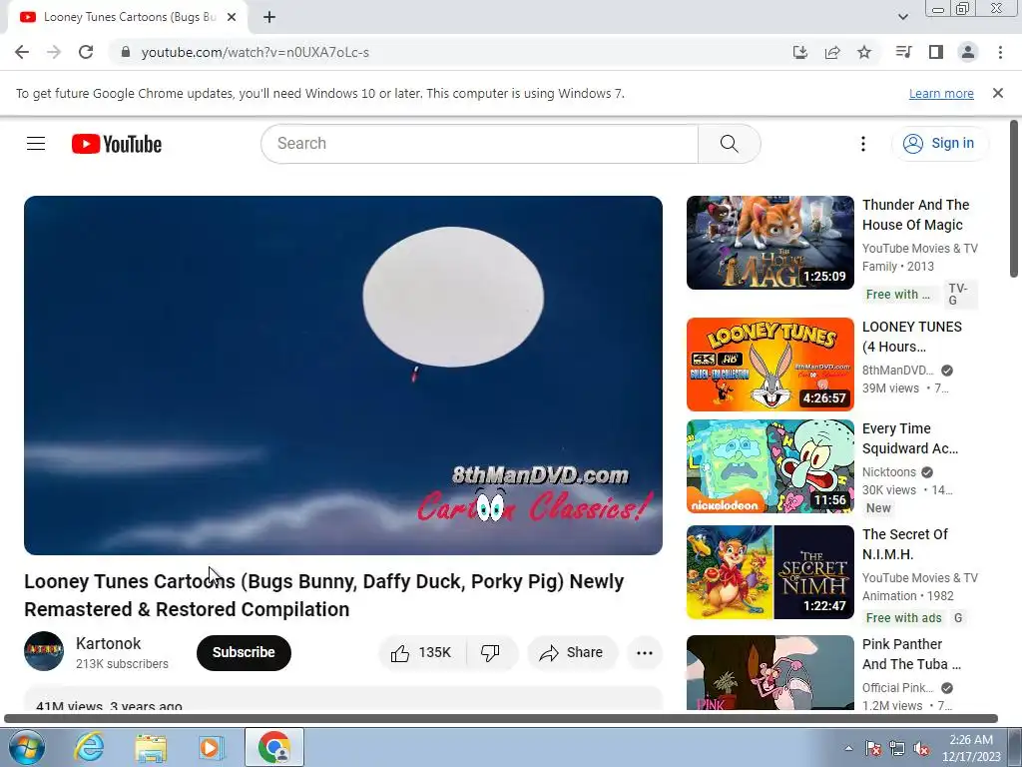Image resolution: width=1022 pixels, height=767 pixels.
Task: Dislike the video with thumbs down
Action: 491,653
